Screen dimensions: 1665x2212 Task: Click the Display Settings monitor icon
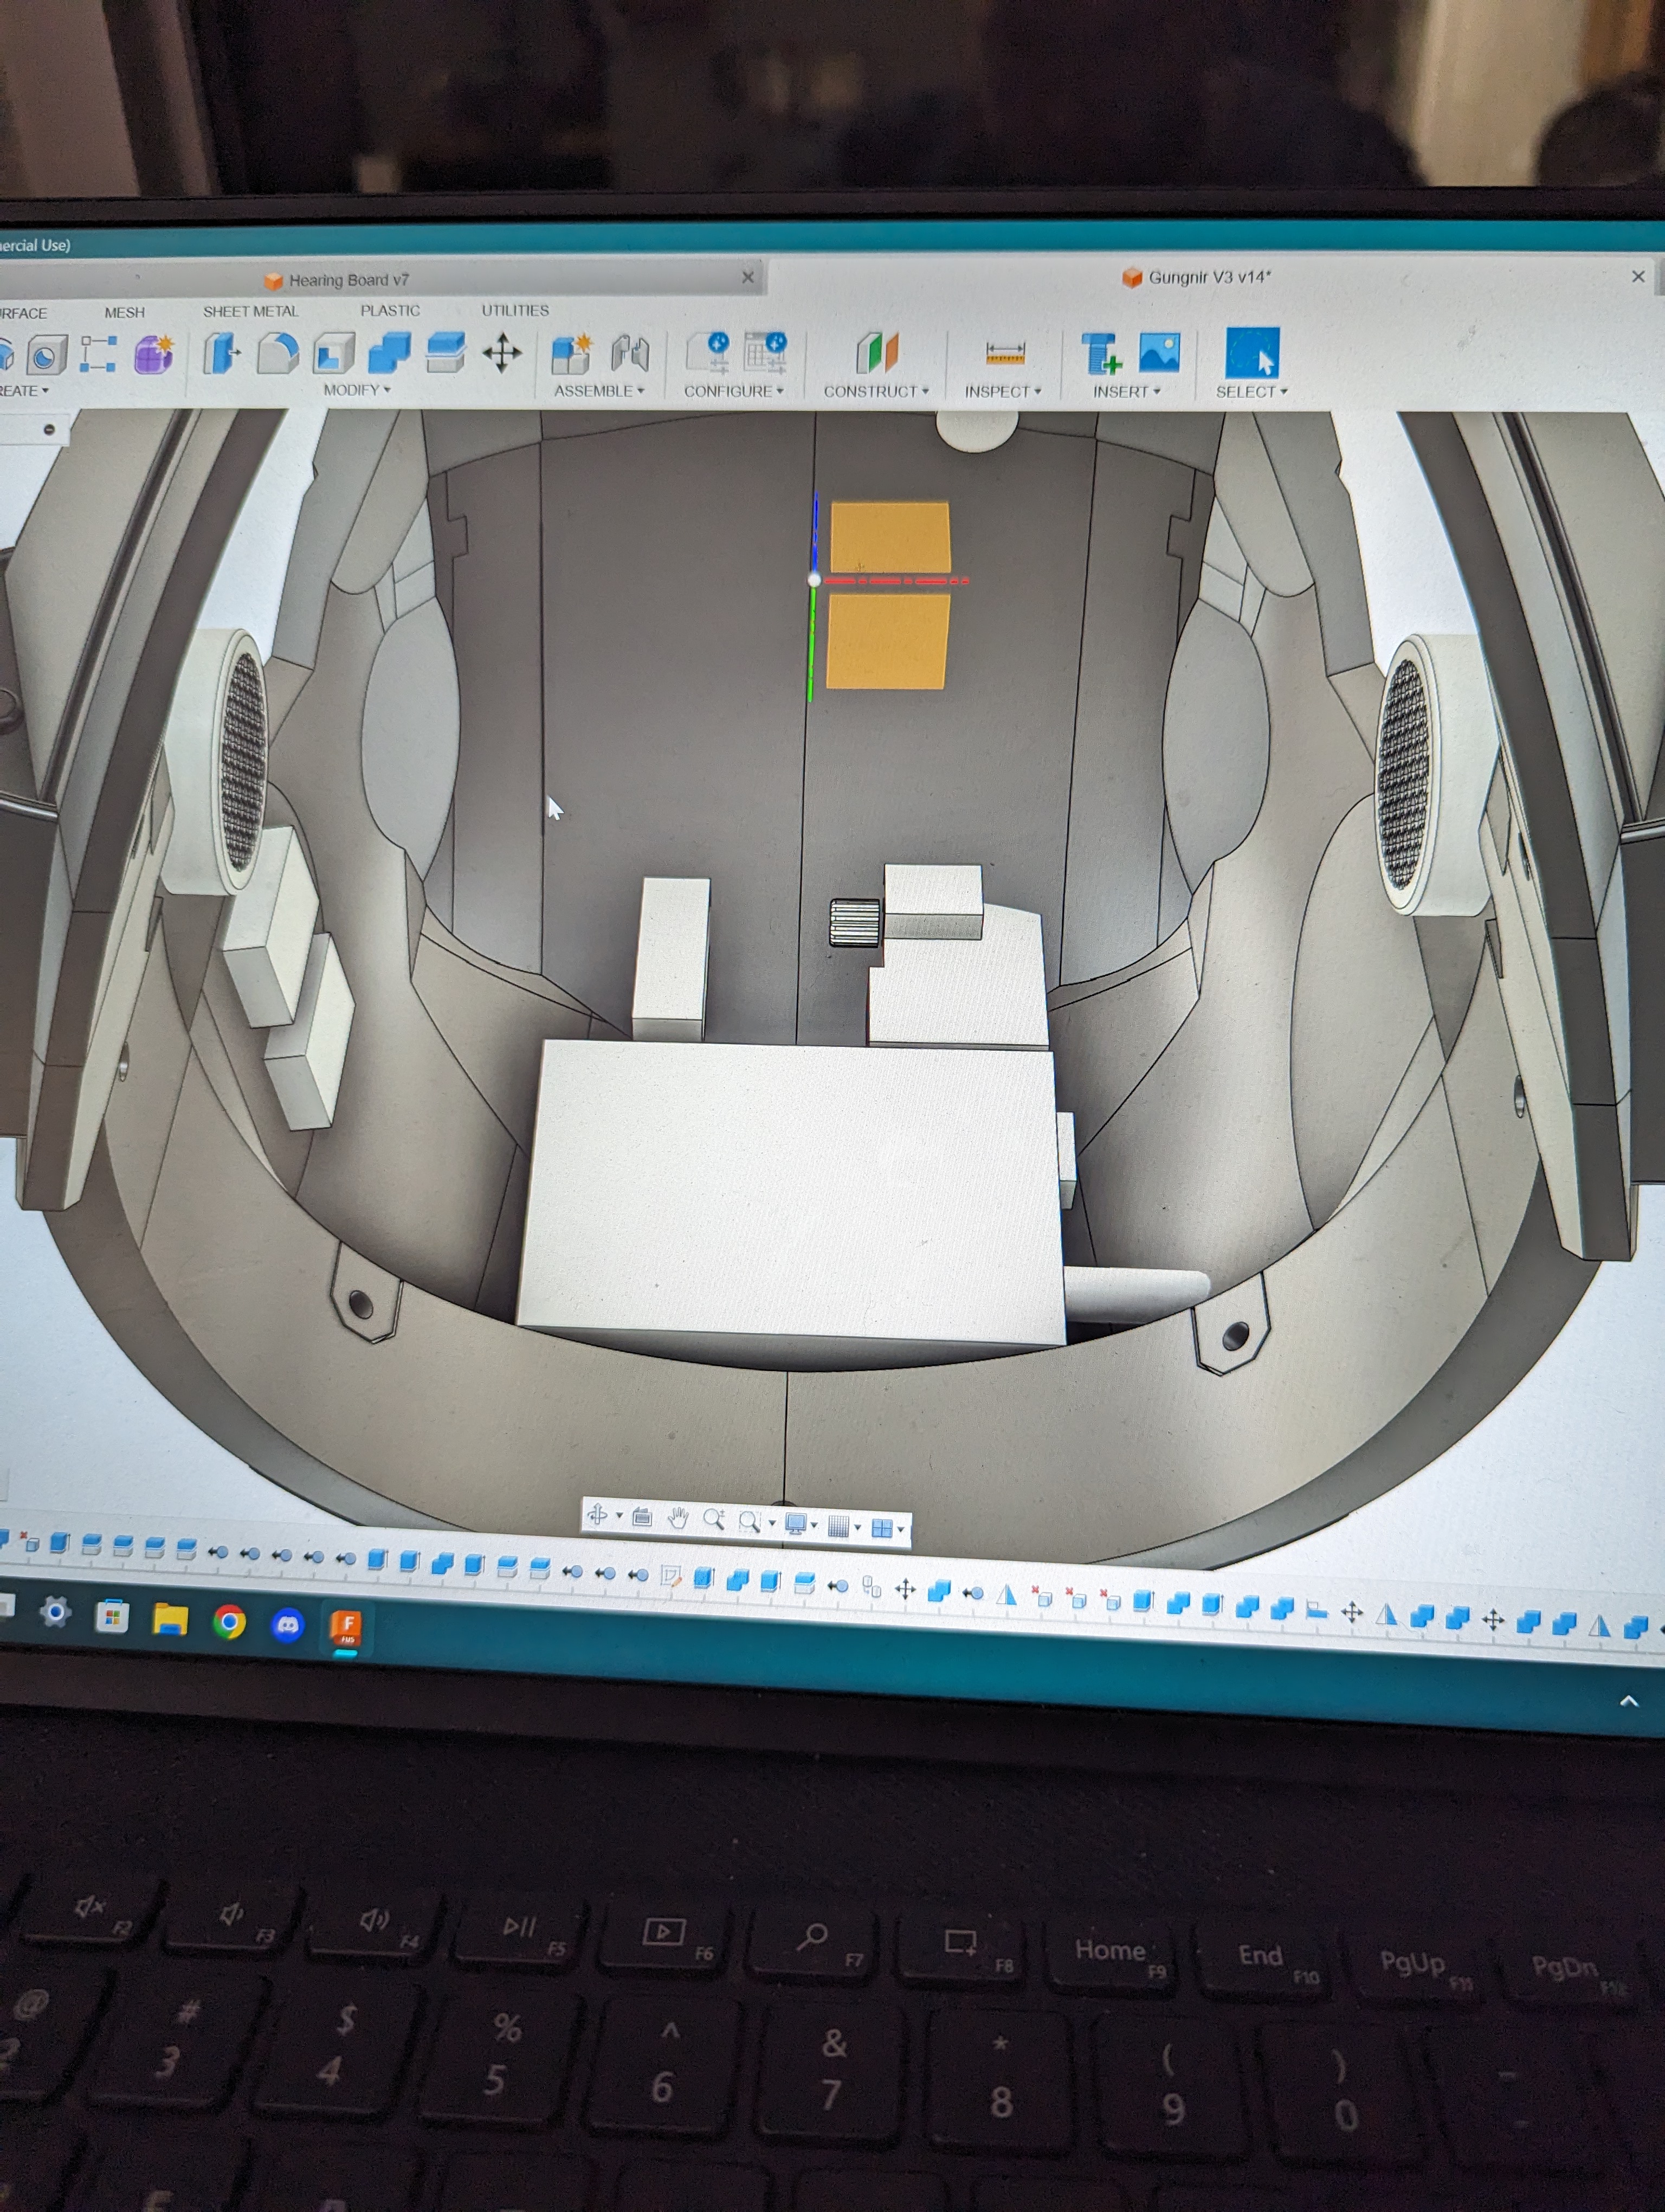(x=796, y=1524)
